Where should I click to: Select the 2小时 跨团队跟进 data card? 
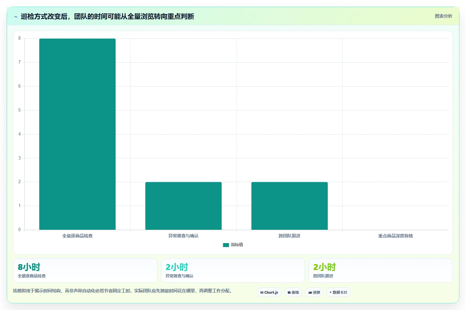point(380,270)
